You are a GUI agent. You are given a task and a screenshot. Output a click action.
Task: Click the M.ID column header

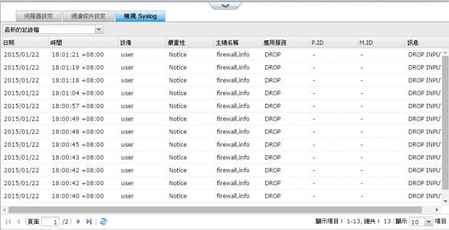pos(381,43)
